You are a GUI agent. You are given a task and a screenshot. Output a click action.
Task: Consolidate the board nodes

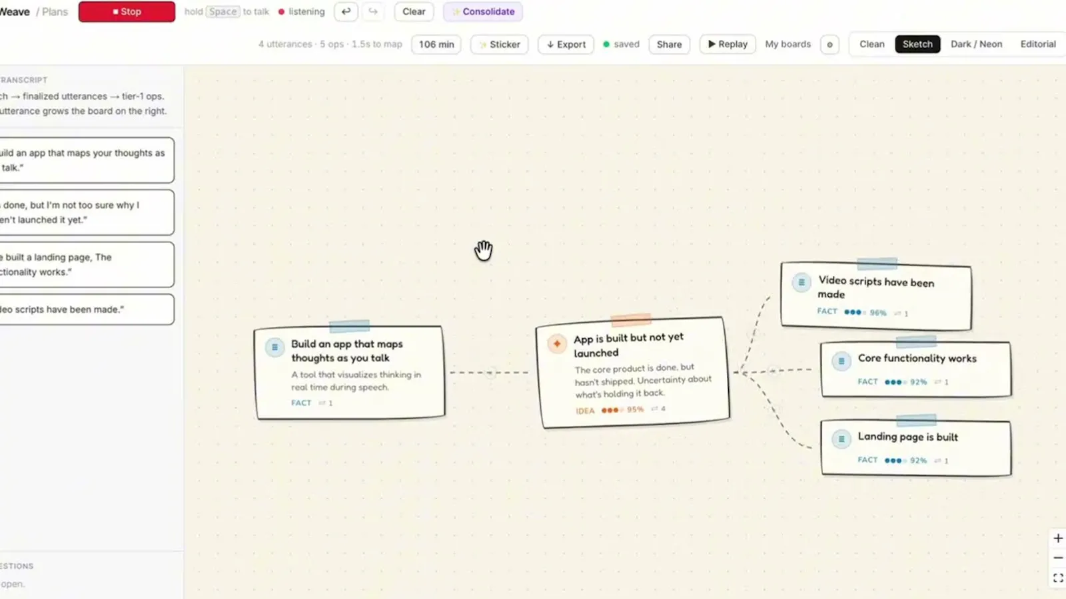click(483, 11)
